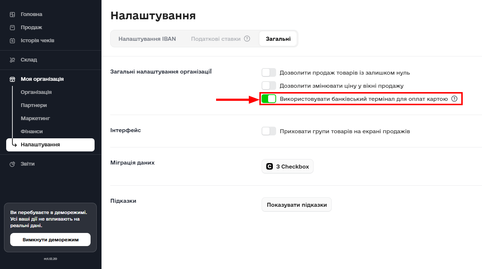The image size is (482, 269).
Task: Switch to the Налаштування IBAN tab
Action: [x=147, y=39]
